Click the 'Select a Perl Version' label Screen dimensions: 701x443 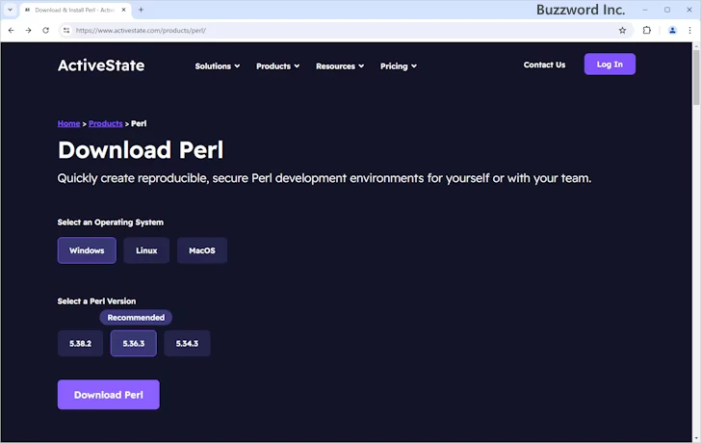coord(96,301)
